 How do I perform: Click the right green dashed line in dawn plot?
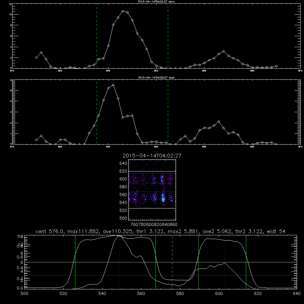(168, 36)
